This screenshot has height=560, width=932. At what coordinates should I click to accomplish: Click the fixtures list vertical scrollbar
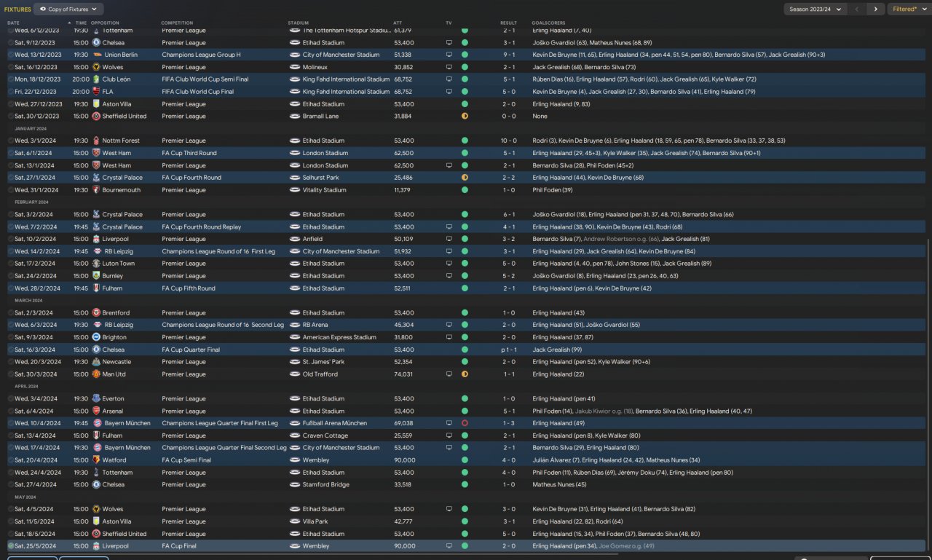[928, 393]
